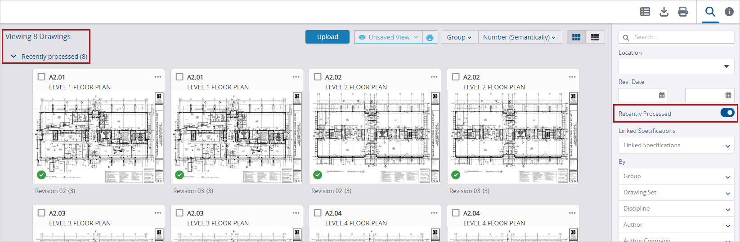Screen dimensions: 740x242
Task: Click magnifier icon in the search box
Action: 626,37
